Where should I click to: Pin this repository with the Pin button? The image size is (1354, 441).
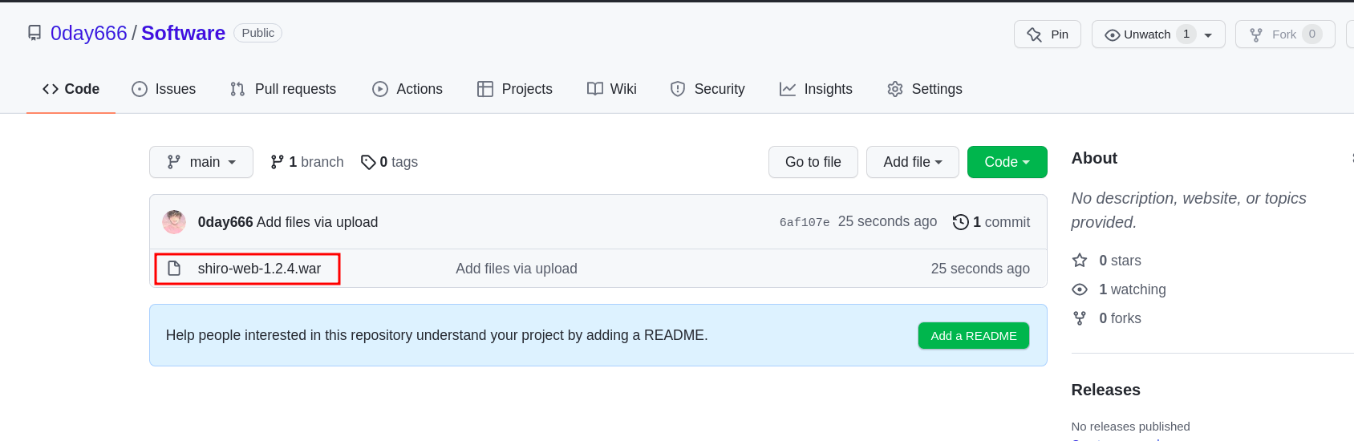[1048, 34]
